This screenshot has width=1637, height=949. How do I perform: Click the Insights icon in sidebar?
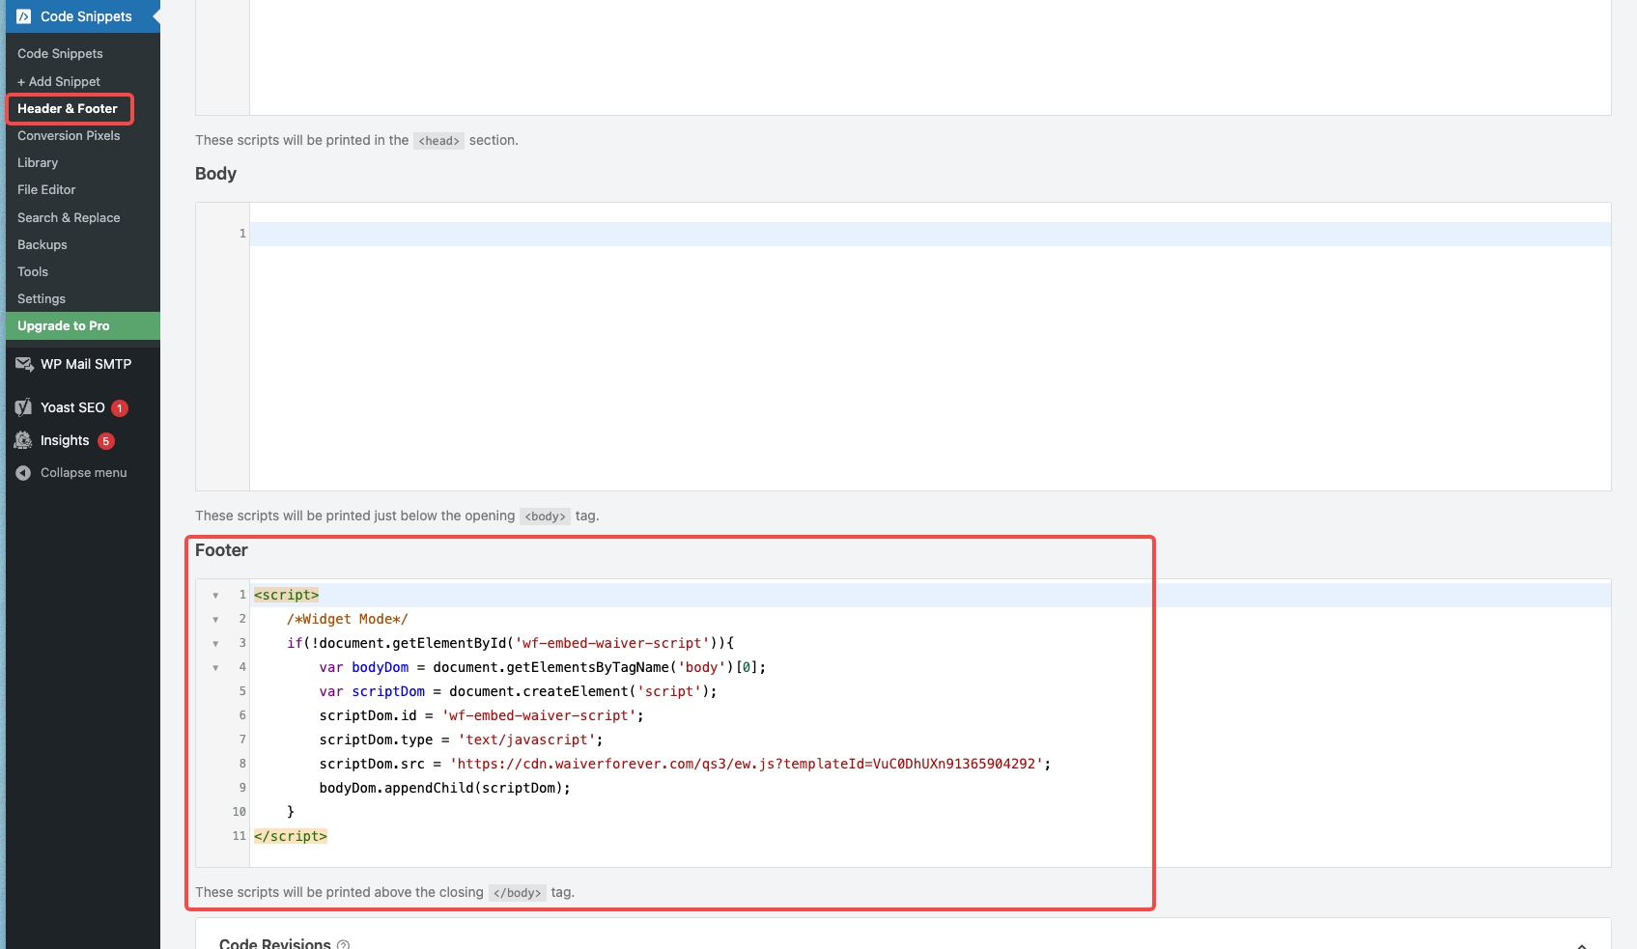[x=23, y=440]
